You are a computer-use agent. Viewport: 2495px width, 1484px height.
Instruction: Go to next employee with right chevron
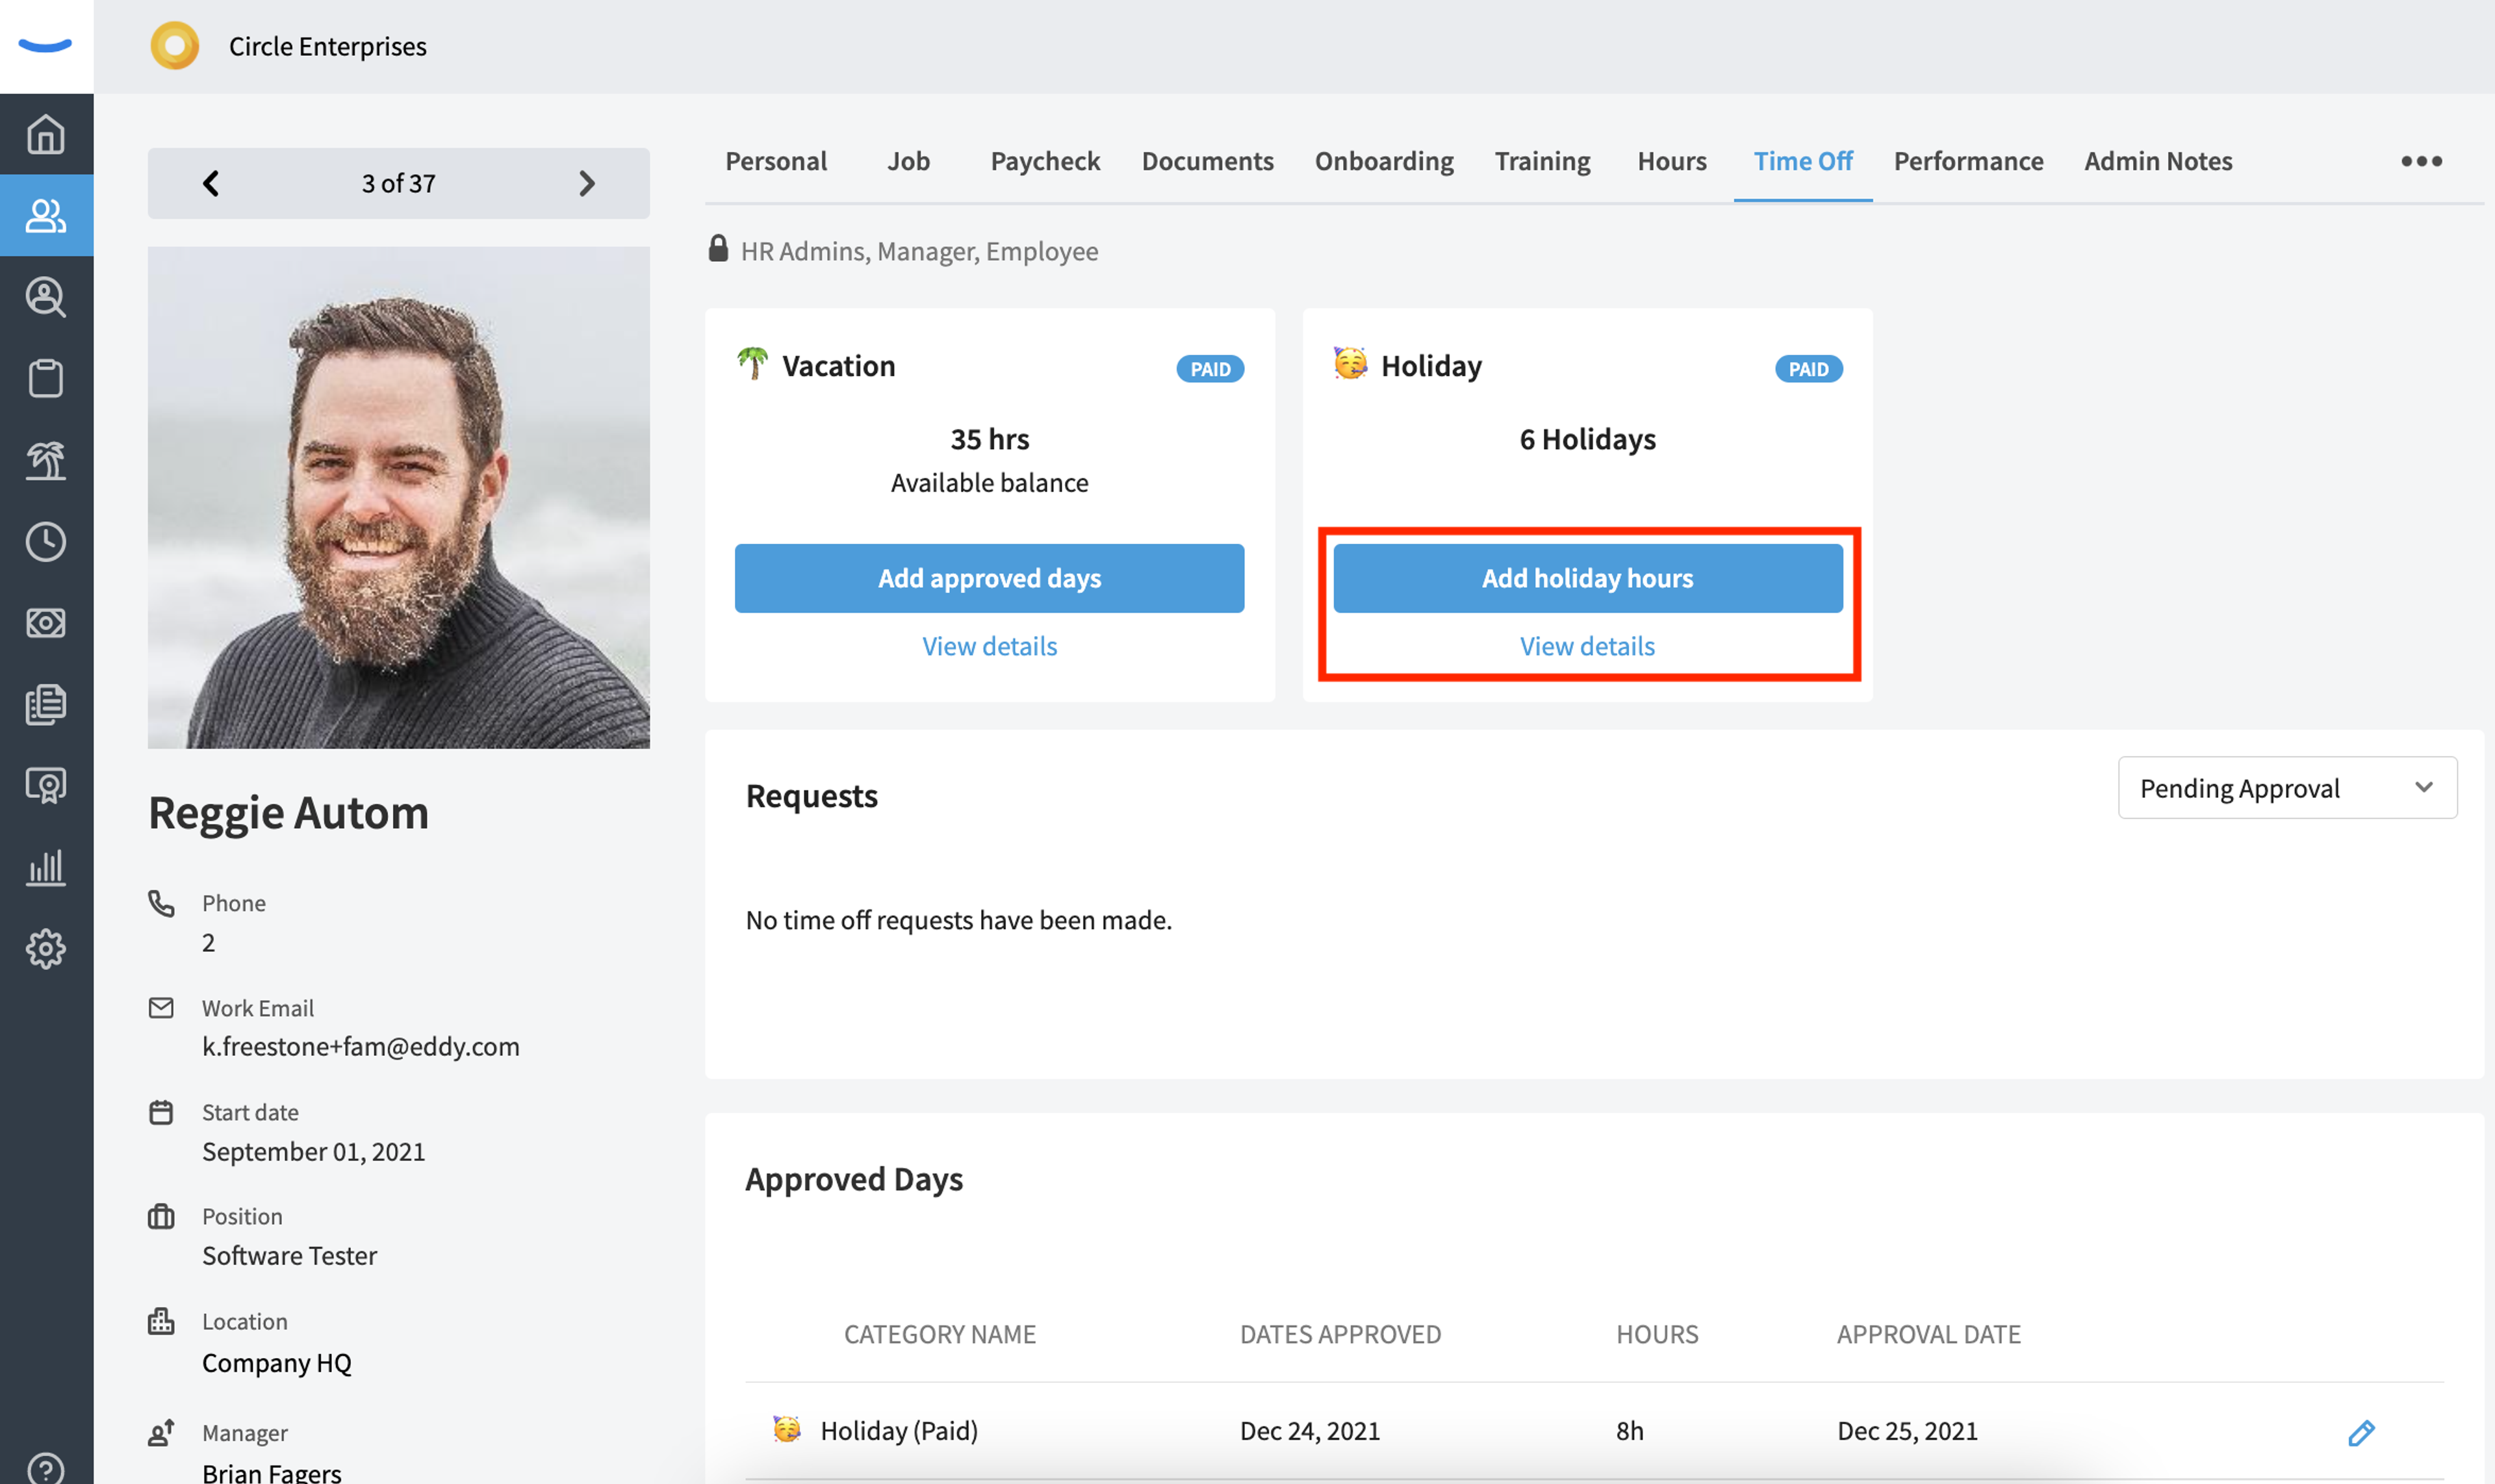pos(587,183)
